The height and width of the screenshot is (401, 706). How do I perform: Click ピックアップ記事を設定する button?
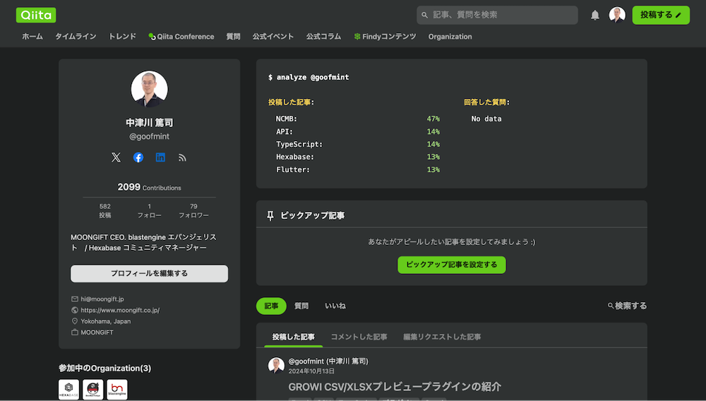tap(451, 265)
